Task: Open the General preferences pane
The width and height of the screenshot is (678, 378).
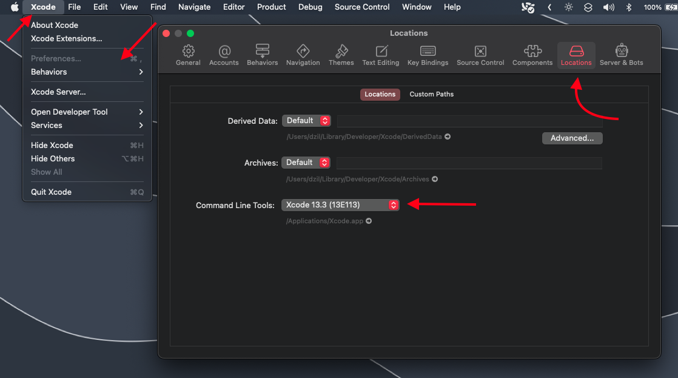Action: pyautogui.click(x=188, y=55)
